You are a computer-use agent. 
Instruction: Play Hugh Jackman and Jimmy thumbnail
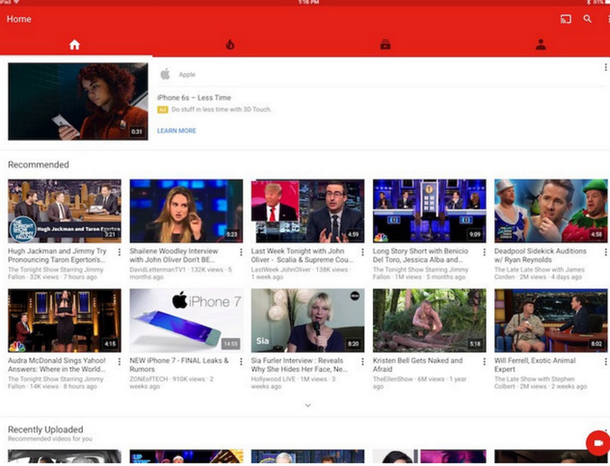click(64, 211)
